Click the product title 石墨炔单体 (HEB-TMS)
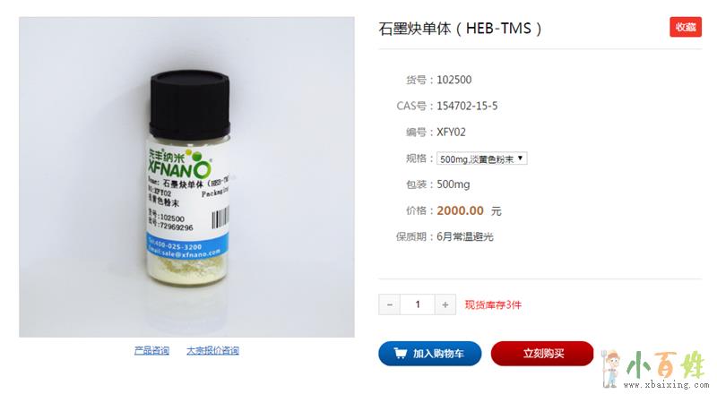 pos(460,29)
